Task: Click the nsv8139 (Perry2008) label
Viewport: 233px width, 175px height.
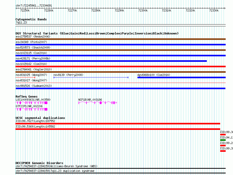Action: pyautogui.click(x=68, y=75)
